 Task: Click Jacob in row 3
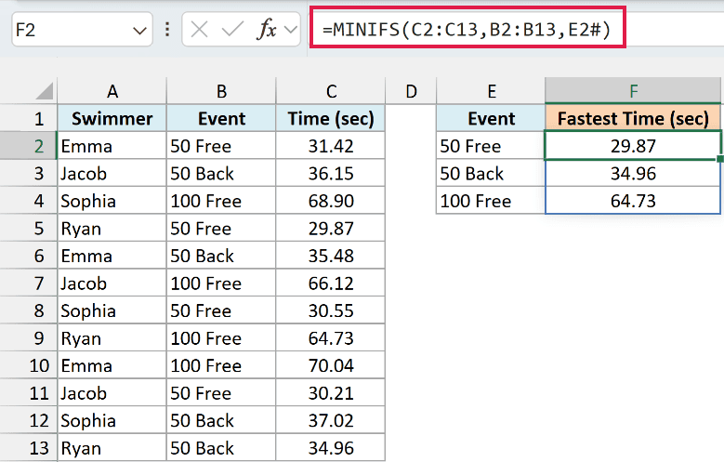click(112, 173)
